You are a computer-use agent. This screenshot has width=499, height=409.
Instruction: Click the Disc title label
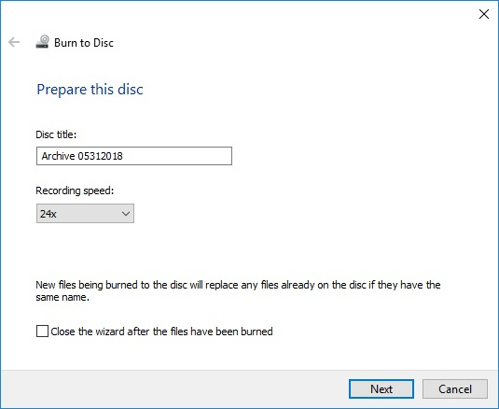click(x=56, y=134)
